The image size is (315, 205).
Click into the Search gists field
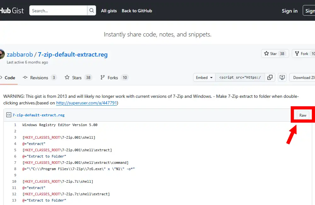(x=58, y=10)
